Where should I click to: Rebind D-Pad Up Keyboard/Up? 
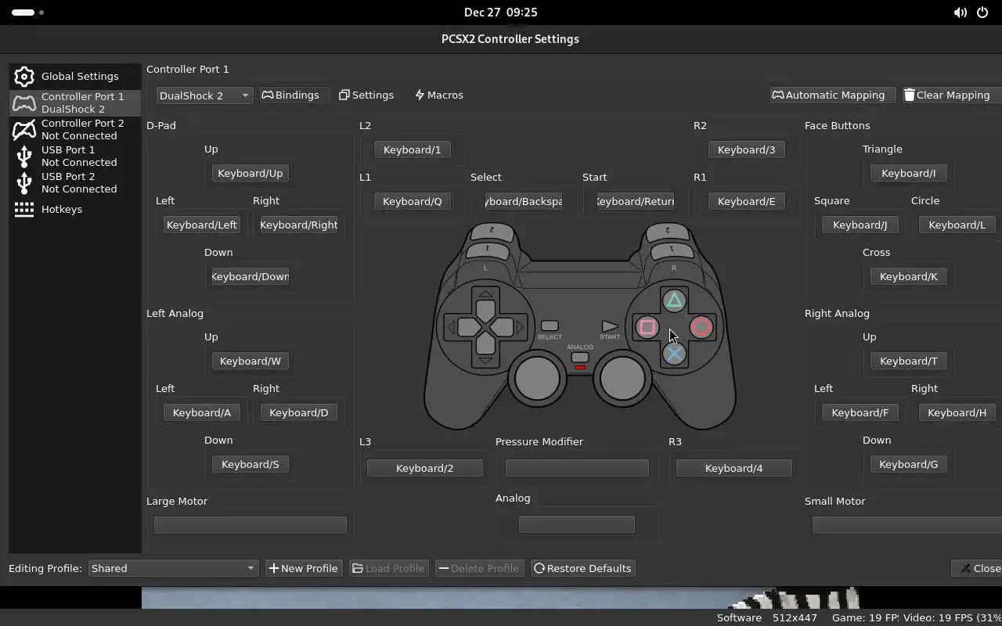click(x=250, y=173)
